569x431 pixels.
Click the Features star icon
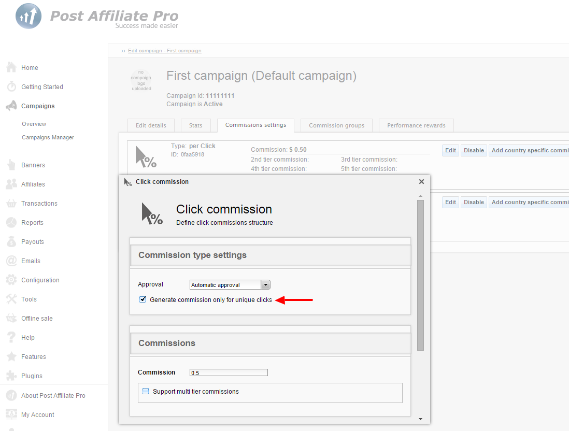pyautogui.click(x=11, y=356)
